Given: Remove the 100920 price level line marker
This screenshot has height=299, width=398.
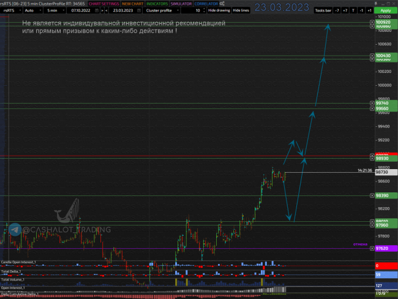Looking at the screenshot, I should click(x=372, y=22).
